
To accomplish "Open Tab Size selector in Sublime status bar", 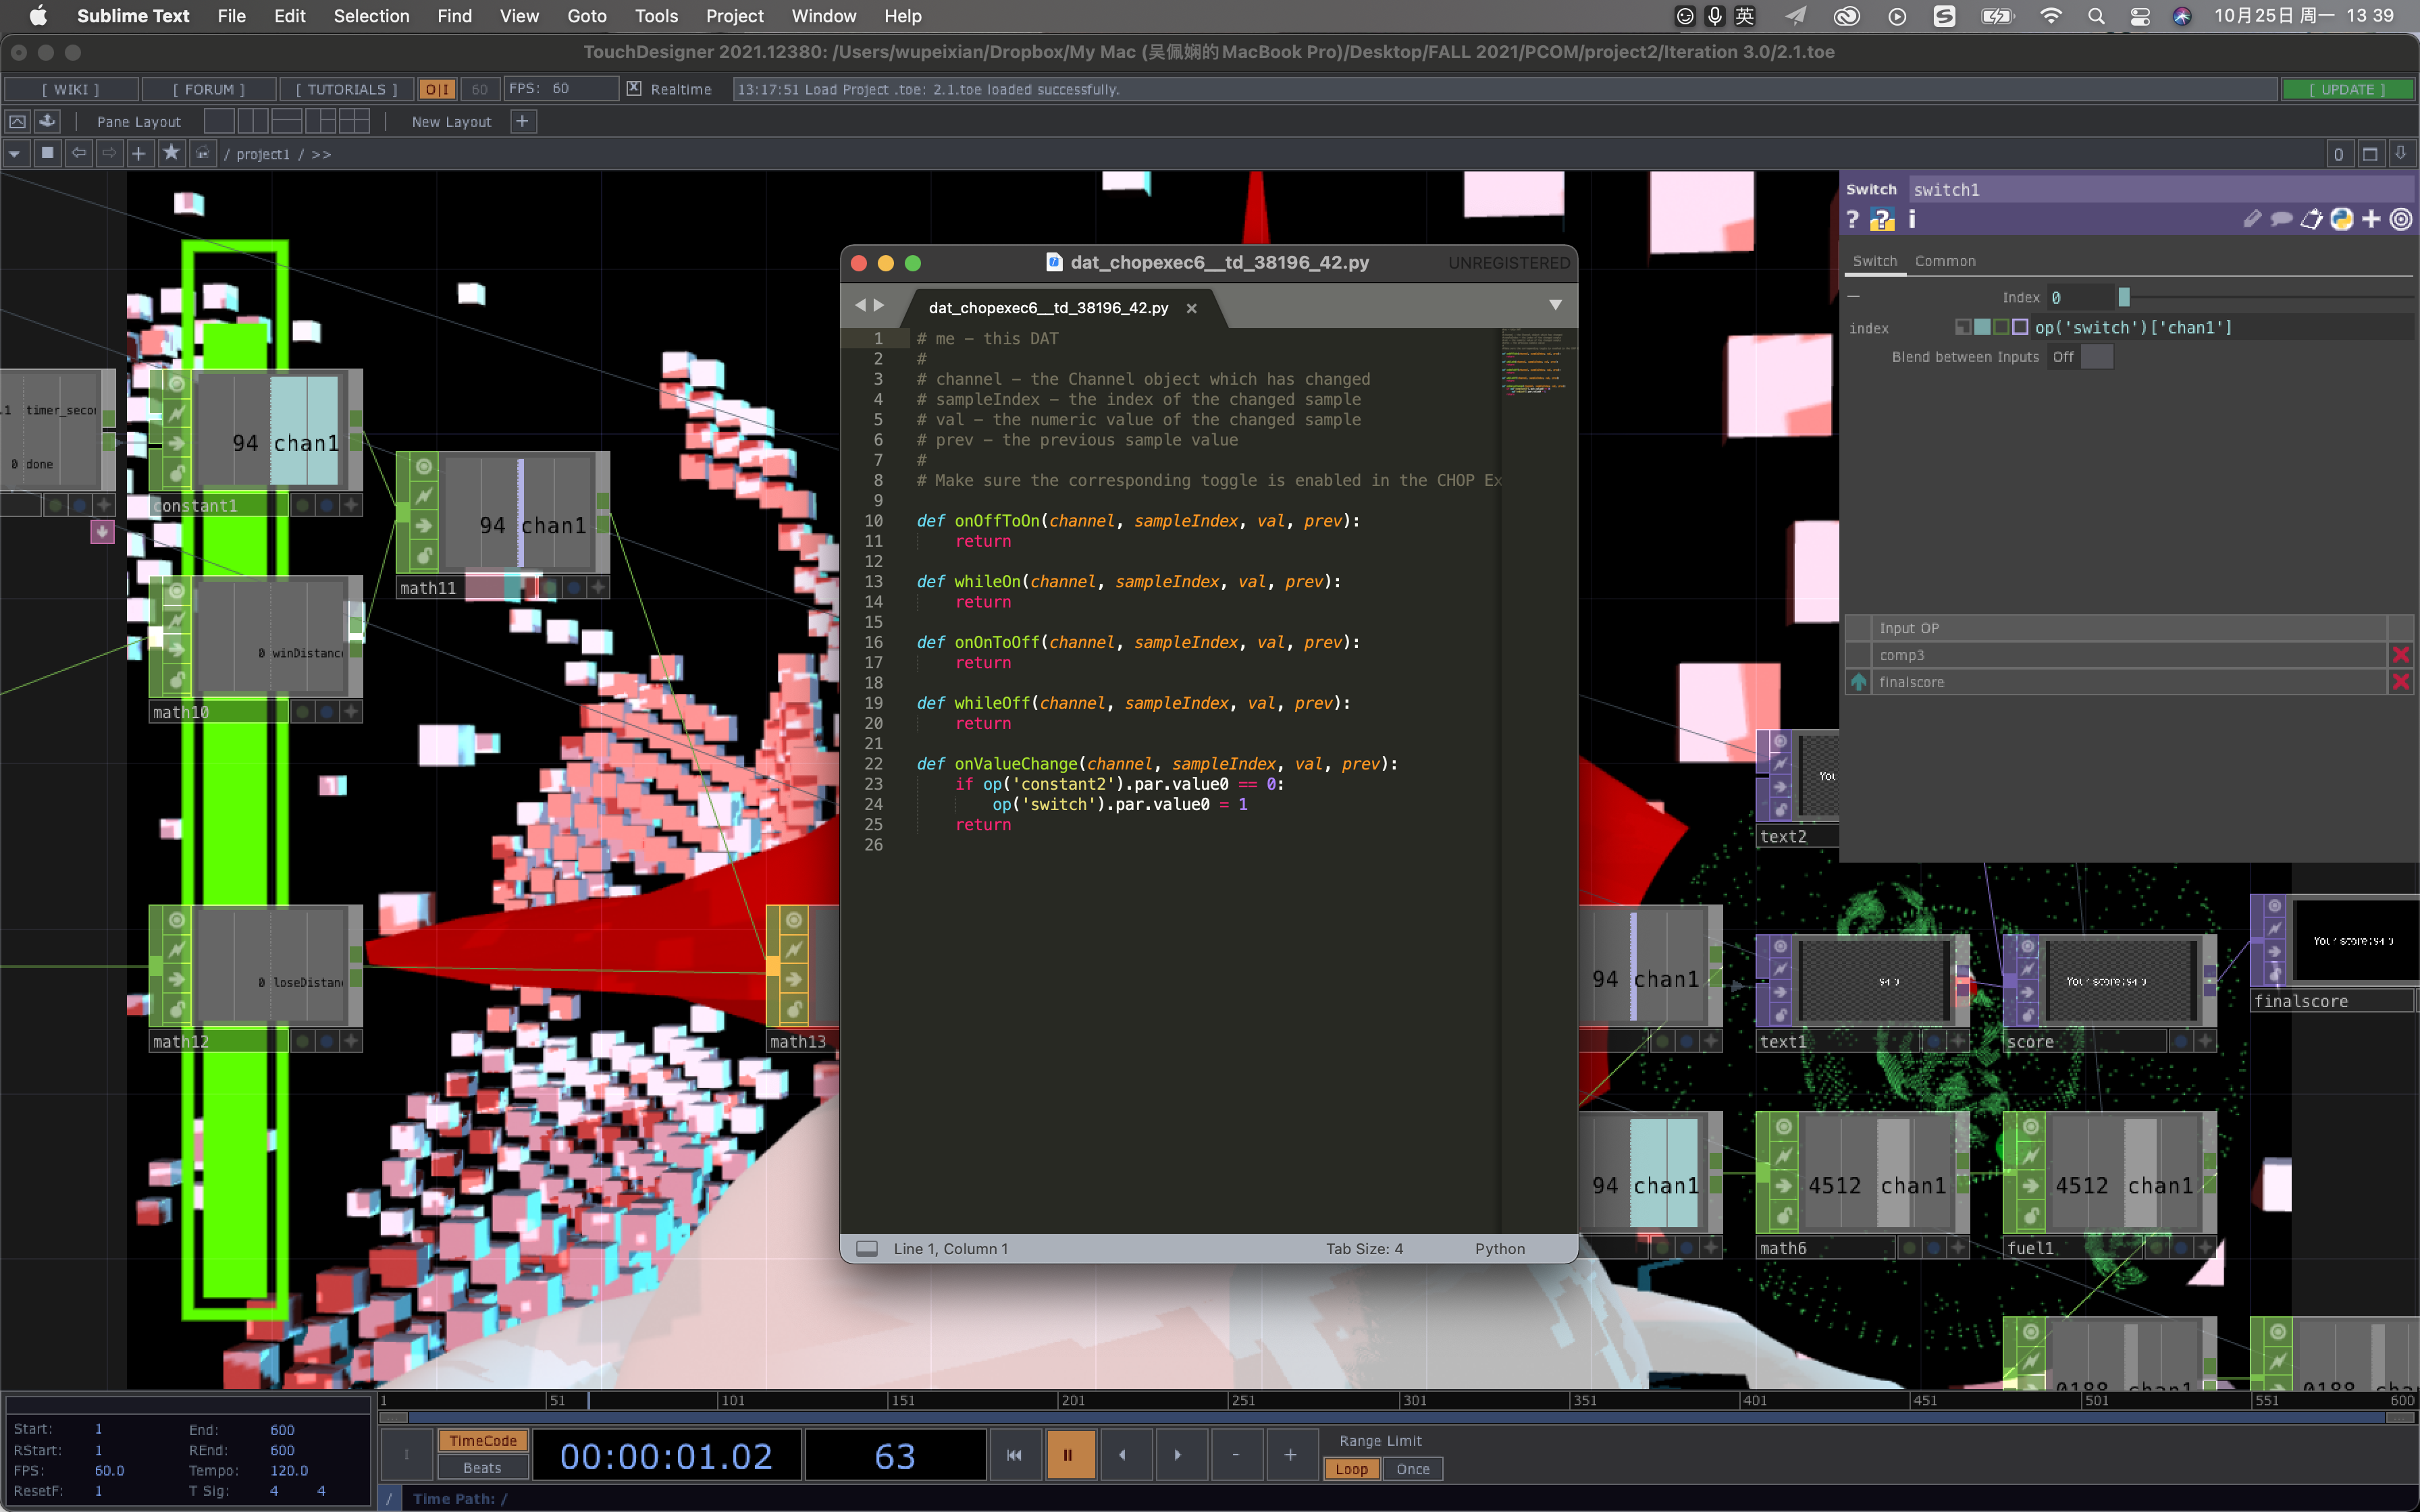I will click(1364, 1248).
